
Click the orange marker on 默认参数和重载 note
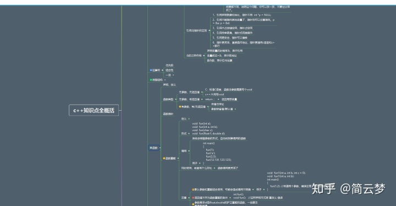click(193, 189)
